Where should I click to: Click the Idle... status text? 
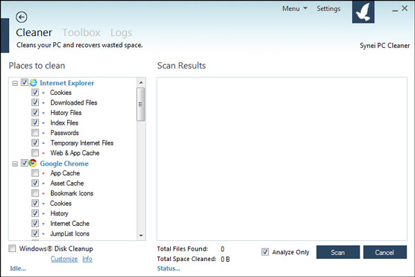18,269
